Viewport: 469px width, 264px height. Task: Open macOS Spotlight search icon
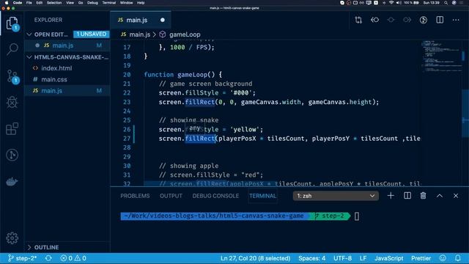pos(446,3)
